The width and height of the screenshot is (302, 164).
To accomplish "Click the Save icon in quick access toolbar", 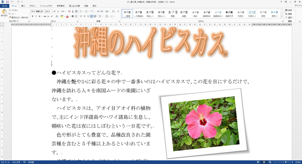I will click(x=7, y=2).
